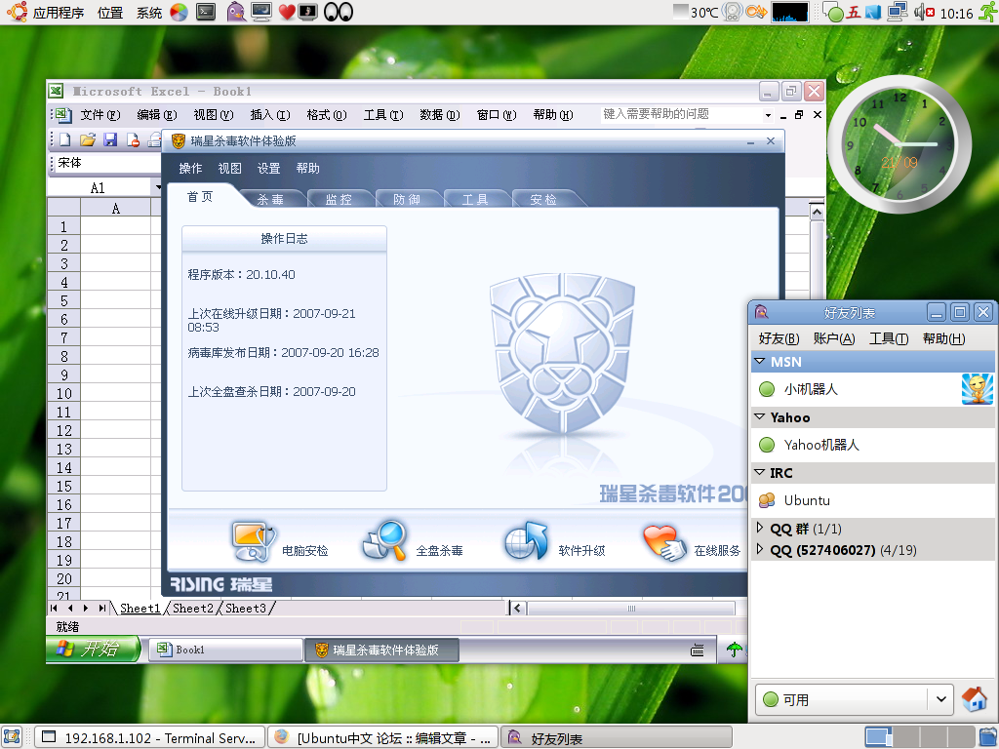Click the Ubuntu logo in top panel
The width and height of the screenshot is (999, 749).
click(17, 12)
